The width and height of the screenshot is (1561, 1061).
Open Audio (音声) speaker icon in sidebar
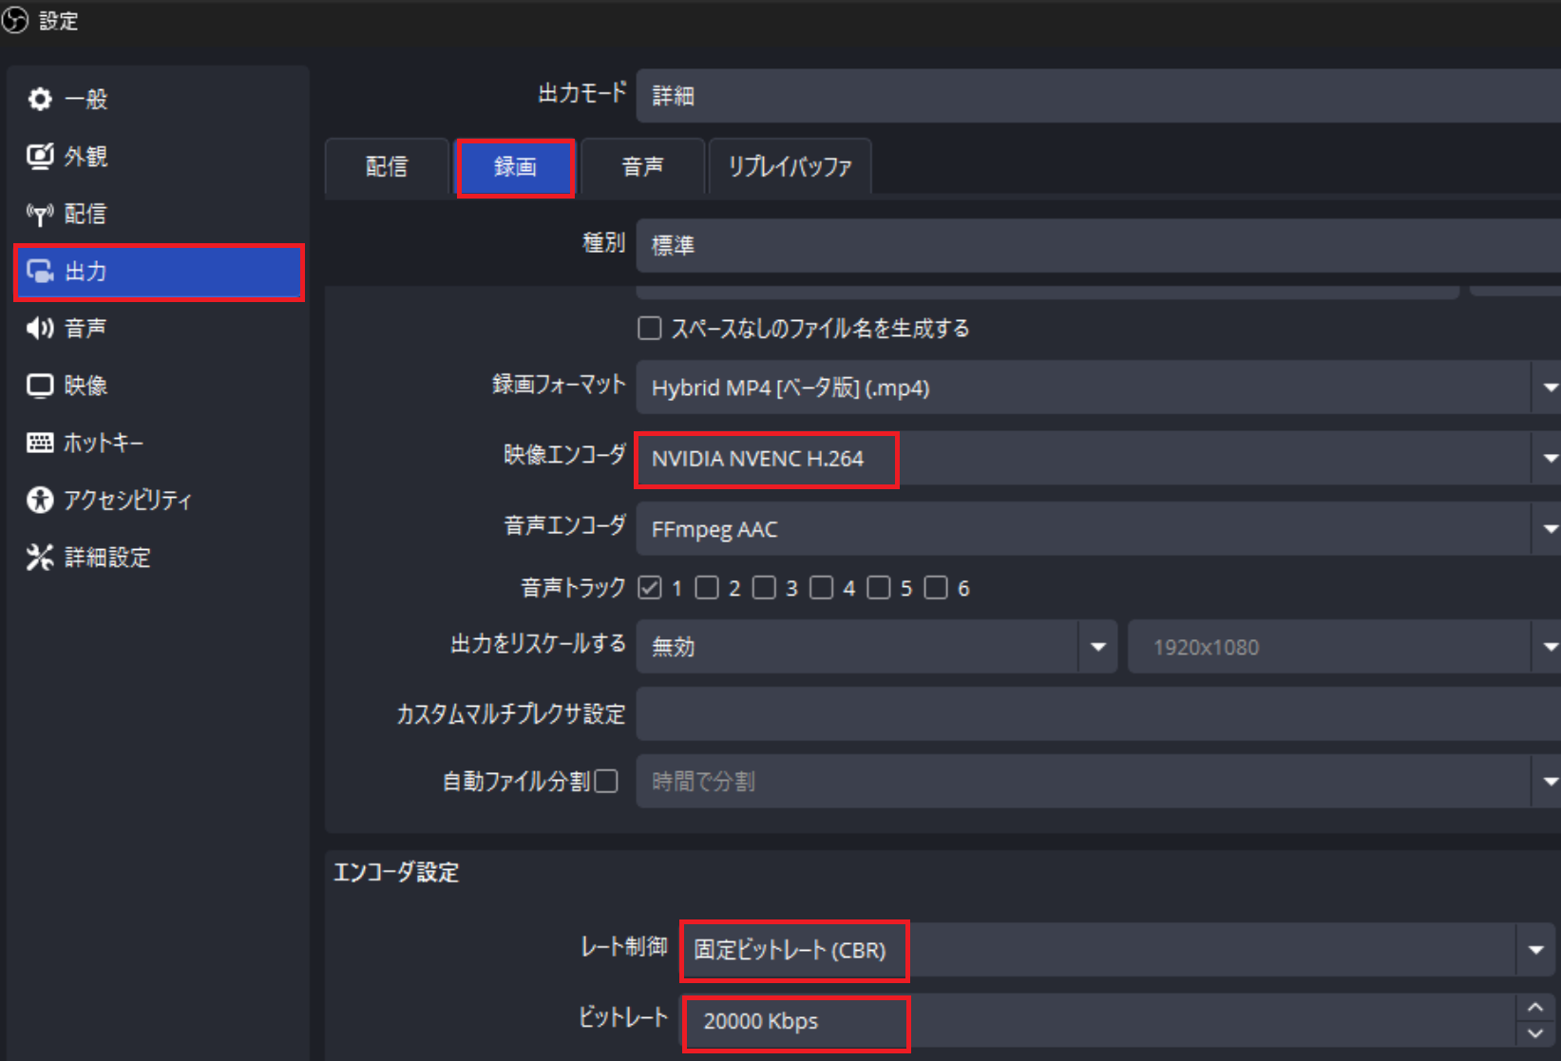40,329
